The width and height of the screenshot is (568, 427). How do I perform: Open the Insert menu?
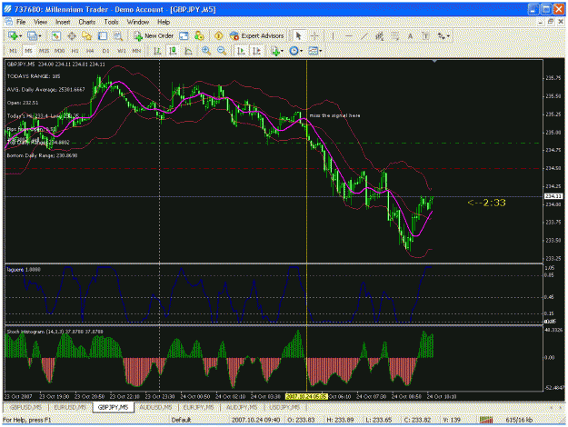[x=63, y=22]
